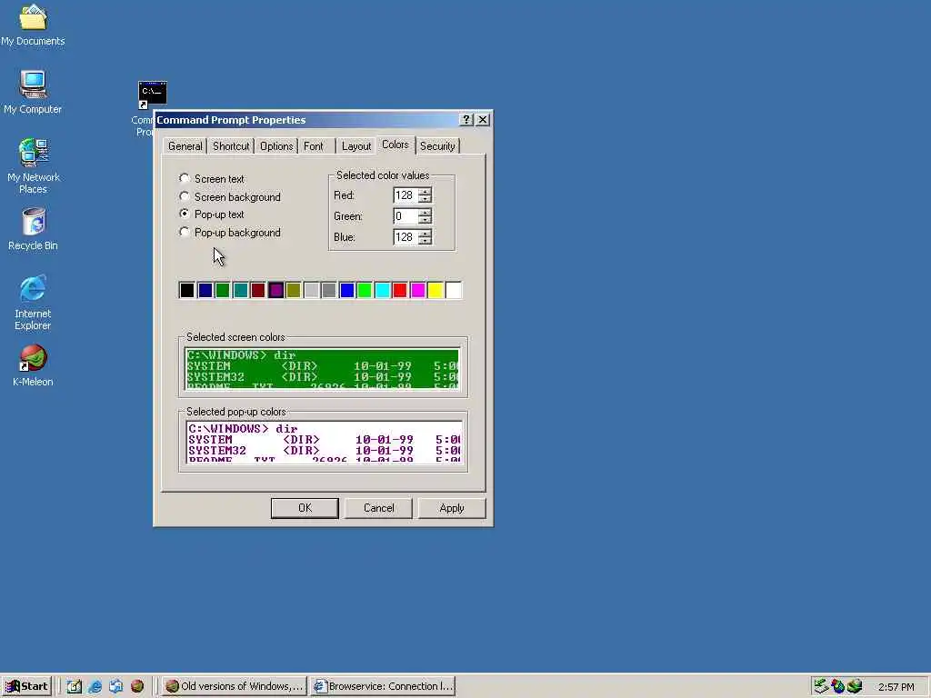Select the dark gray color swatch
The width and height of the screenshot is (931, 698).
point(329,290)
